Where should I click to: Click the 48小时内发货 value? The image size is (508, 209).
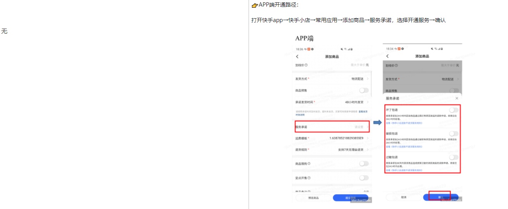354,102
